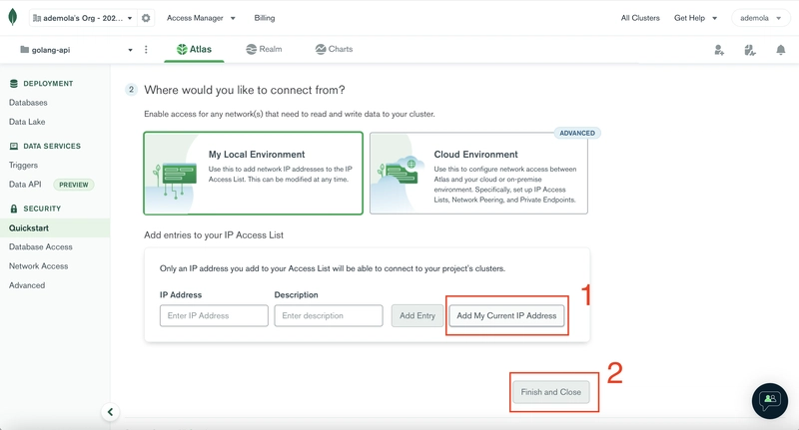Click the Where would you like to connect from heading
The height and width of the screenshot is (430, 799).
point(245,90)
